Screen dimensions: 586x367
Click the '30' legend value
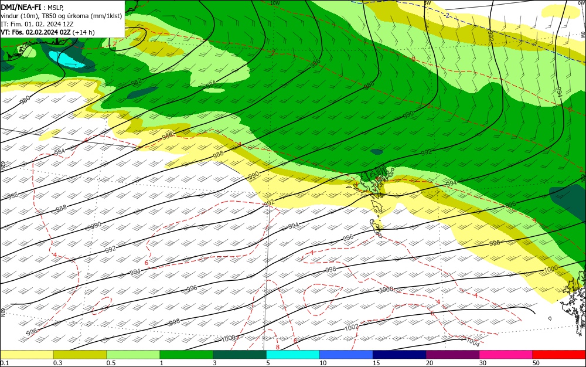click(483, 363)
